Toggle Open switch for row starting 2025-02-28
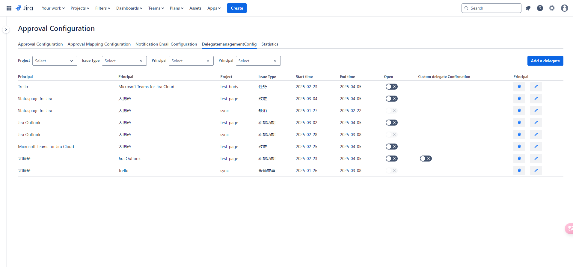The height and width of the screenshot is (267, 573). [x=392, y=135]
